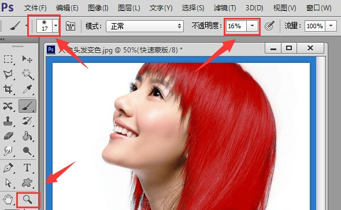
Task: Expand the flow 100% dropdown arrow
Action: pos(331,26)
